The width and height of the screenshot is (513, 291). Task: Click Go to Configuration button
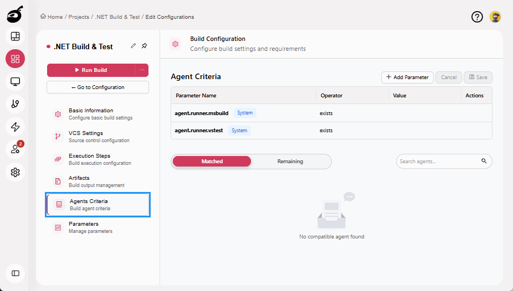(x=98, y=87)
